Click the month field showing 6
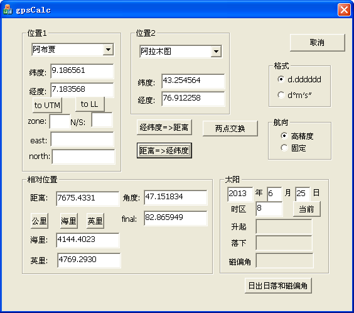 tap(274, 194)
